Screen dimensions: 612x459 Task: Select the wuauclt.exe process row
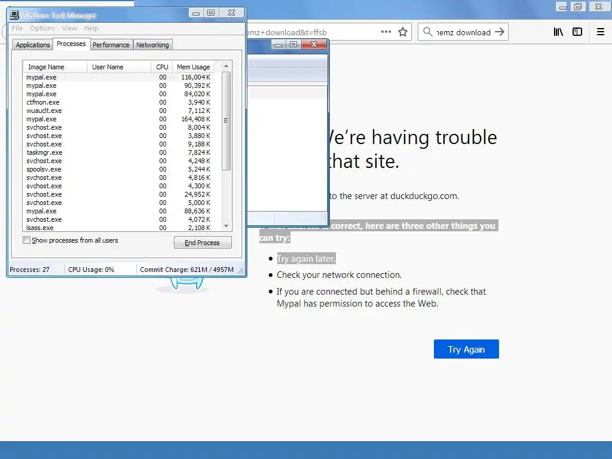pos(119,111)
